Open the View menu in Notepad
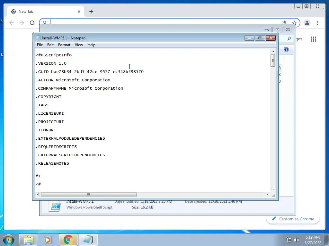 tap(79, 45)
